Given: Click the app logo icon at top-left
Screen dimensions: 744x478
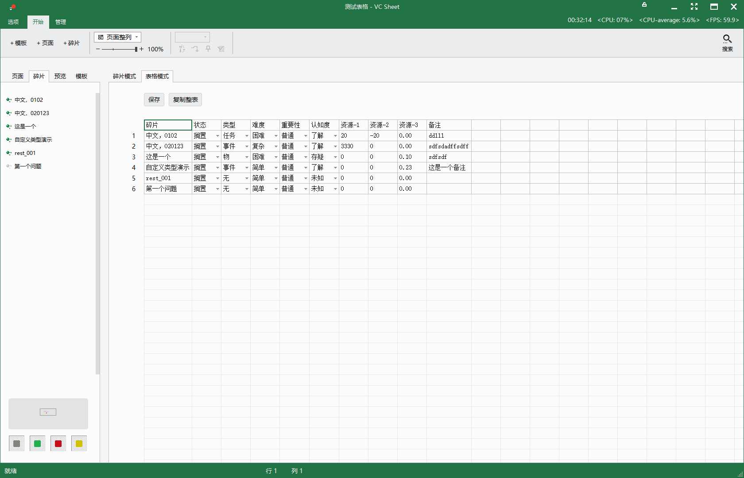Looking at the screenshot, I should pyautogui.click(x=12, y=7).
